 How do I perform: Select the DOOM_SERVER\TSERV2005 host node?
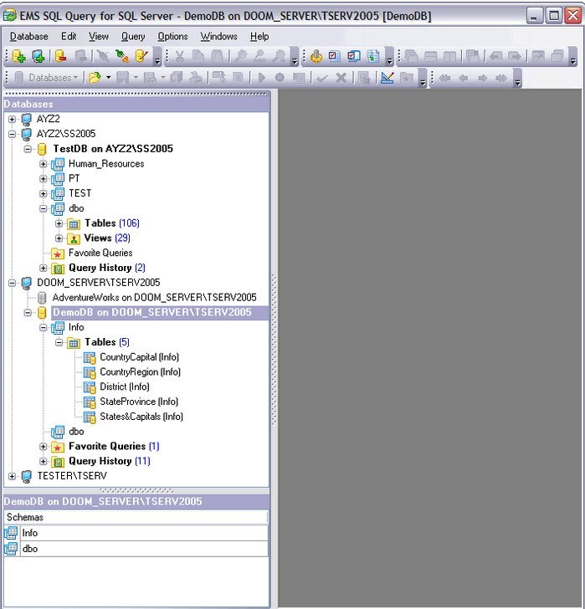click(x=98, y=283)
